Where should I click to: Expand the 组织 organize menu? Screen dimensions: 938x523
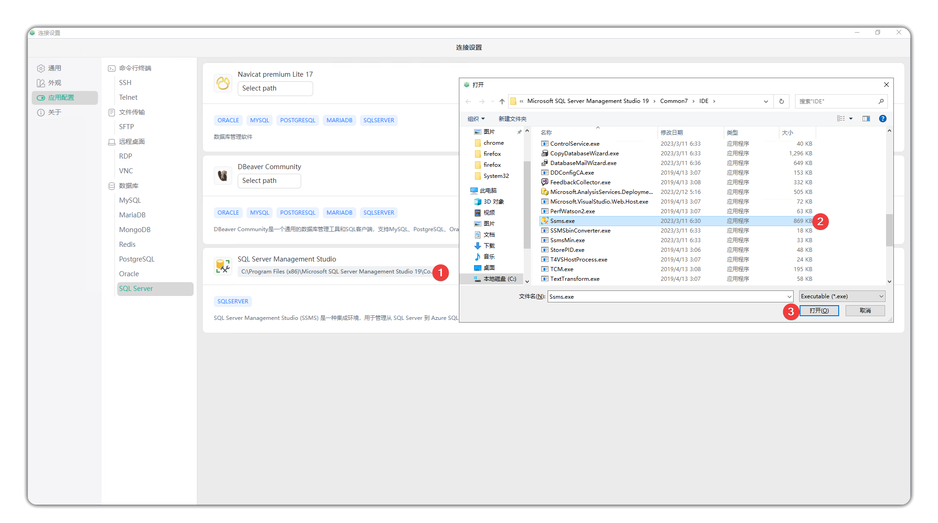[475, 119]
